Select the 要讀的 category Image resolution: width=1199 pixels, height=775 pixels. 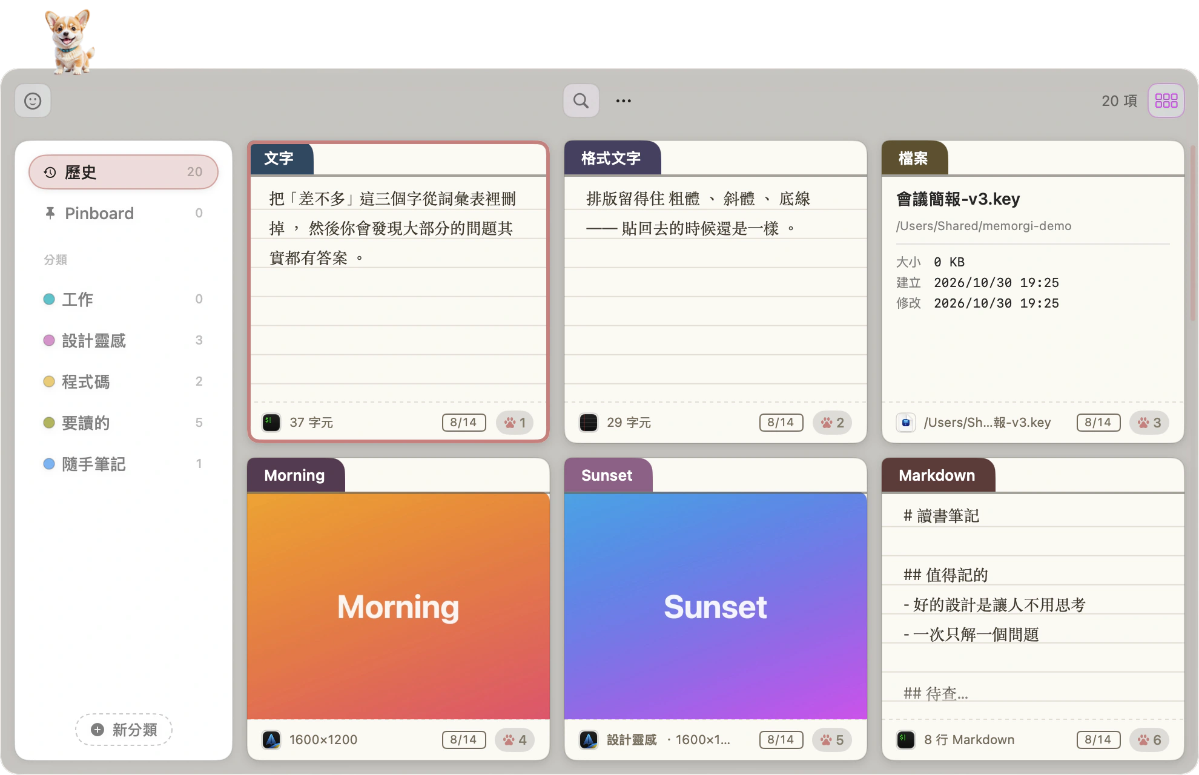click(x=124, y=423)
